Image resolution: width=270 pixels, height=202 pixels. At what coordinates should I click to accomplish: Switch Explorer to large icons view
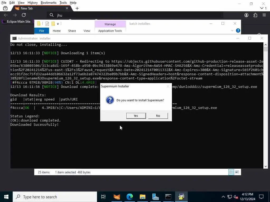tap(237, 172)
